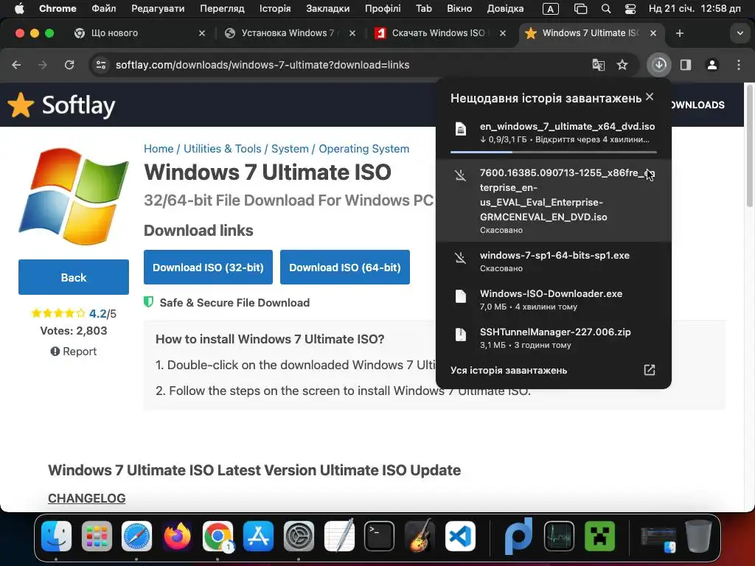Bookmark this page with the star icon
755x566 pixels.
(x=622, y=65)
